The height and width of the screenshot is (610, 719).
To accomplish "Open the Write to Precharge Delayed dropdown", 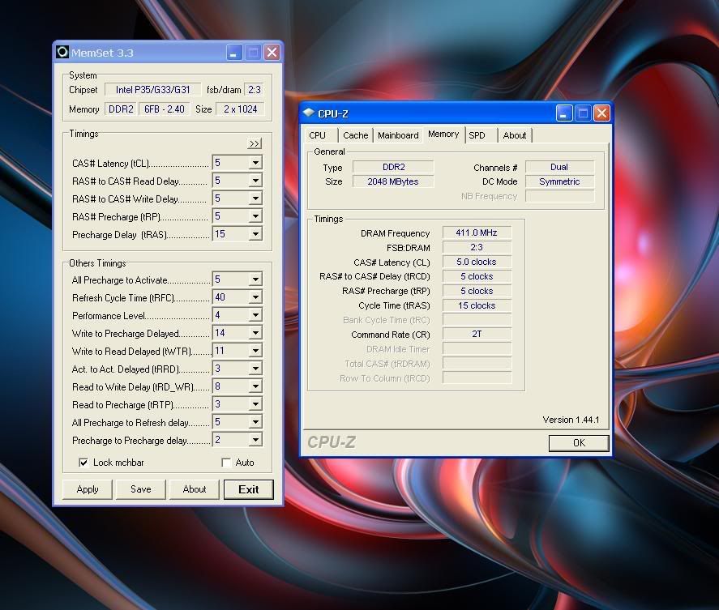I will click(255, 333).
